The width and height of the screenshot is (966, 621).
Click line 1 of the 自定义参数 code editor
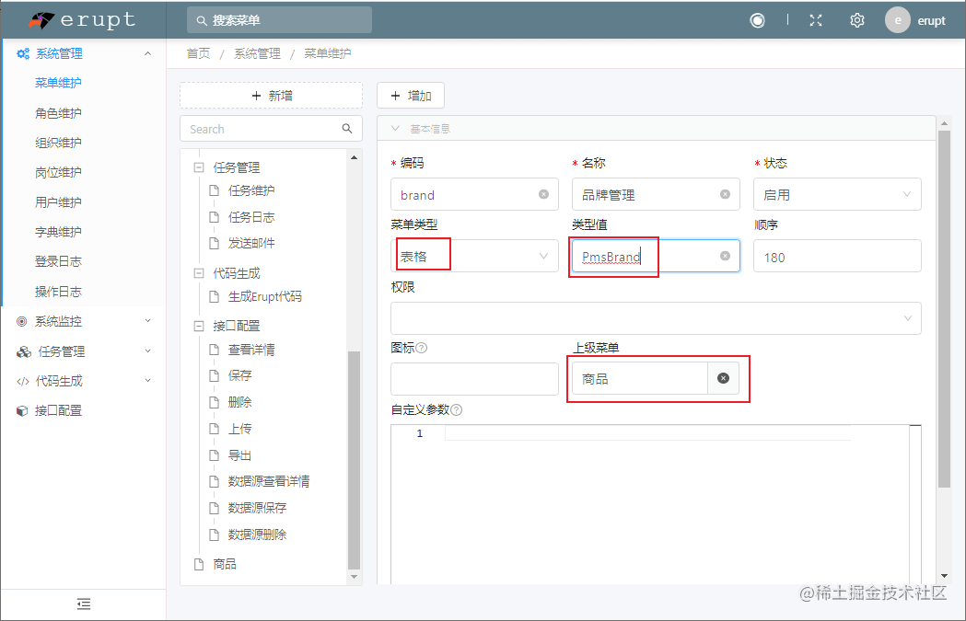[x=646, y=433]
